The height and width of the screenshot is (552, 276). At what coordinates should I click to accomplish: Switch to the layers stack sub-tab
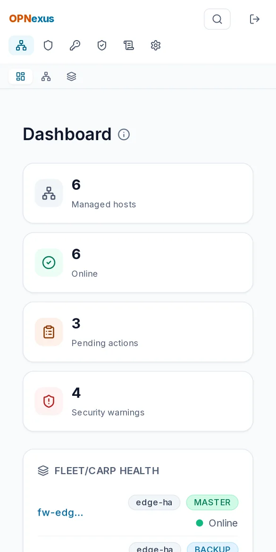point(71,76)
